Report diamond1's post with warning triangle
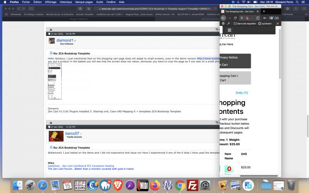309x193 pixels. pyautogui.click(x=51, y=30)
